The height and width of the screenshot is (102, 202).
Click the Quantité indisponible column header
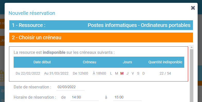[165, 62]
